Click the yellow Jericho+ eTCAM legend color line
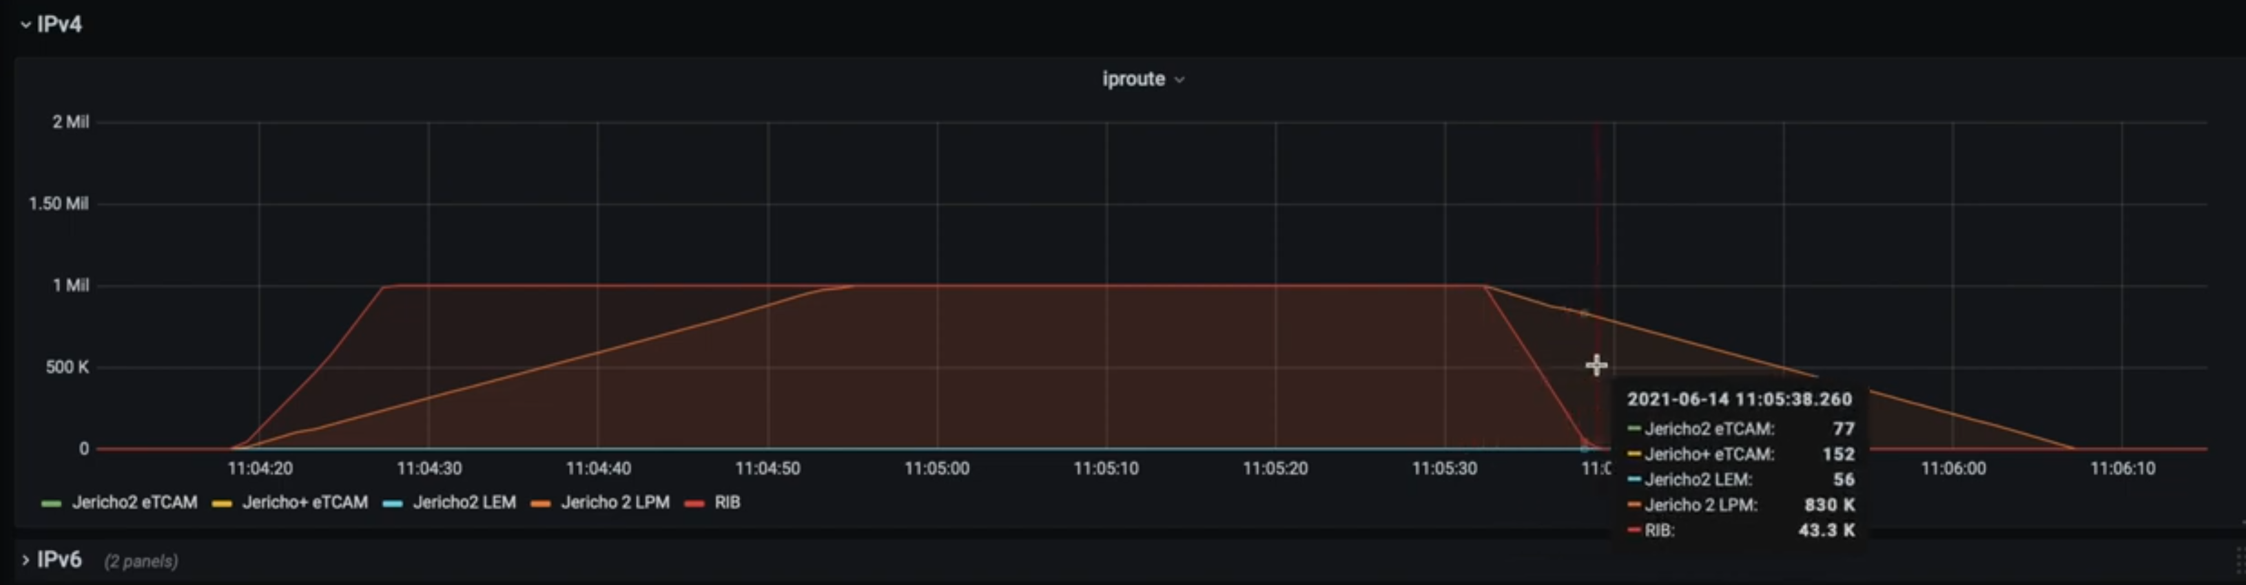 coord(223,503)
